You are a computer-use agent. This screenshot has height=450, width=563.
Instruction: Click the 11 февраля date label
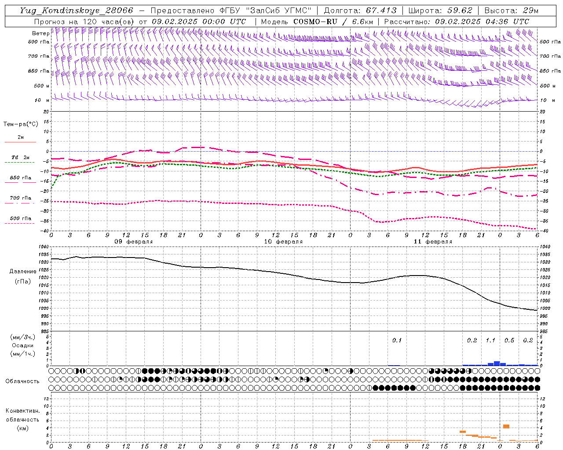[433, 242]
